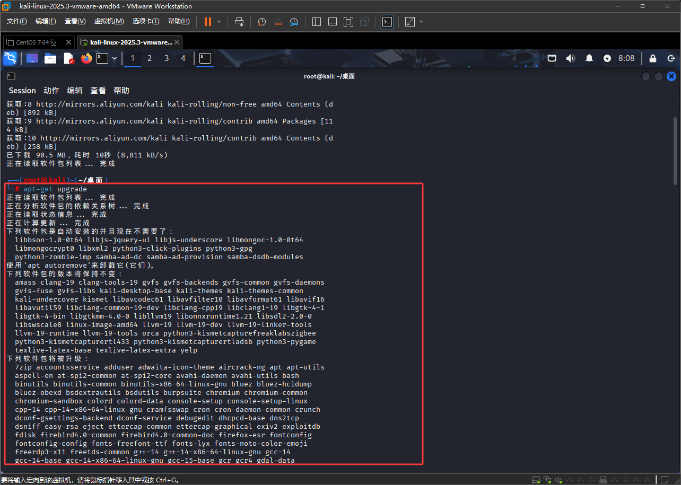This screenshot has height=485, width=681.
Task: Switch to workspace 4
Action: coord(184,58)
